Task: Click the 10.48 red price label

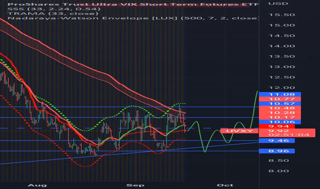Action: point(280,108)
